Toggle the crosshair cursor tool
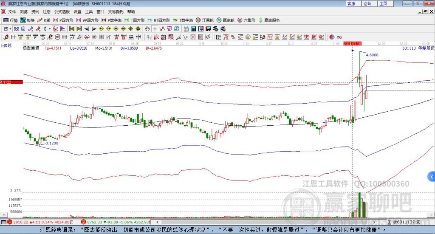 click(x=155, y=29)
